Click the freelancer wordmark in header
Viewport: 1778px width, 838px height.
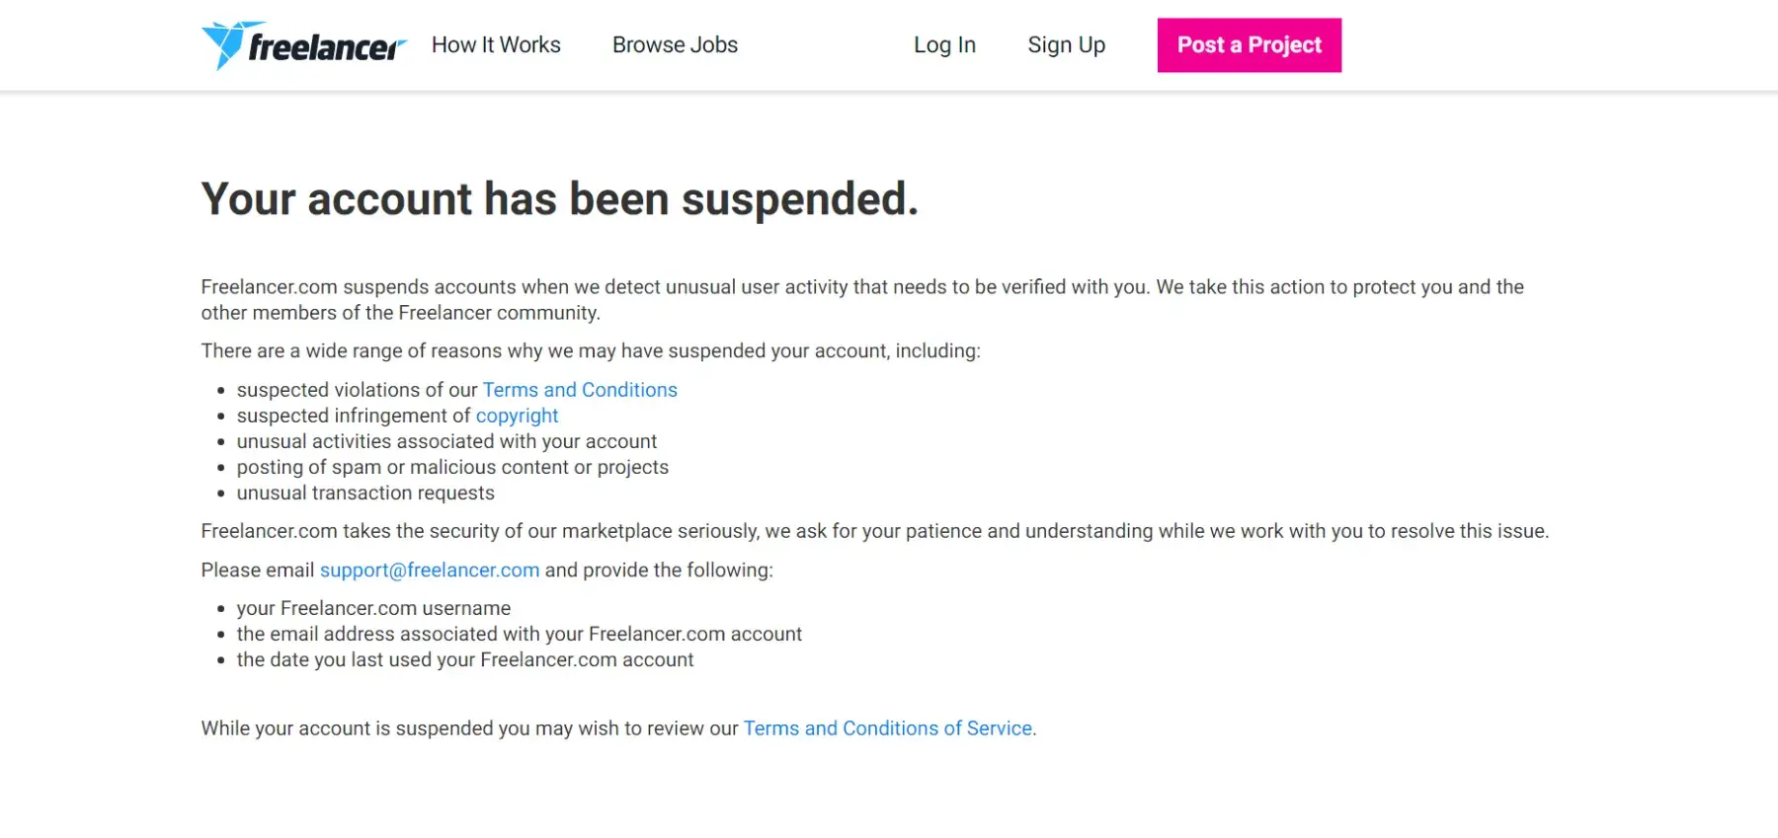326,46
